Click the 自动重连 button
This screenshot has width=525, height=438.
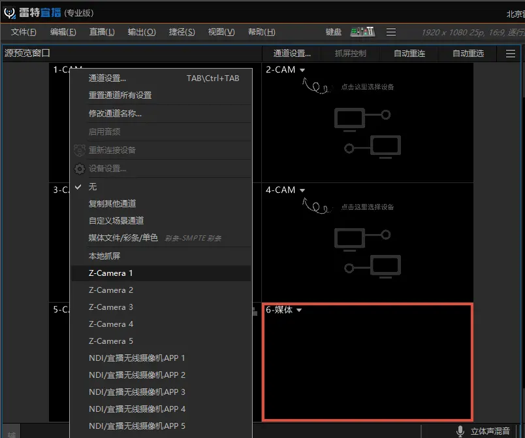click(x=409, y=54)
